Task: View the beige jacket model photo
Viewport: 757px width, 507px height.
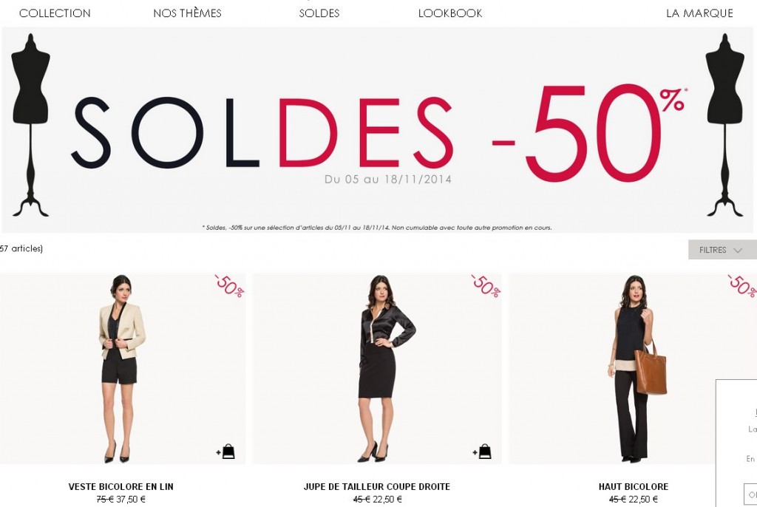Action: (123, 369)
